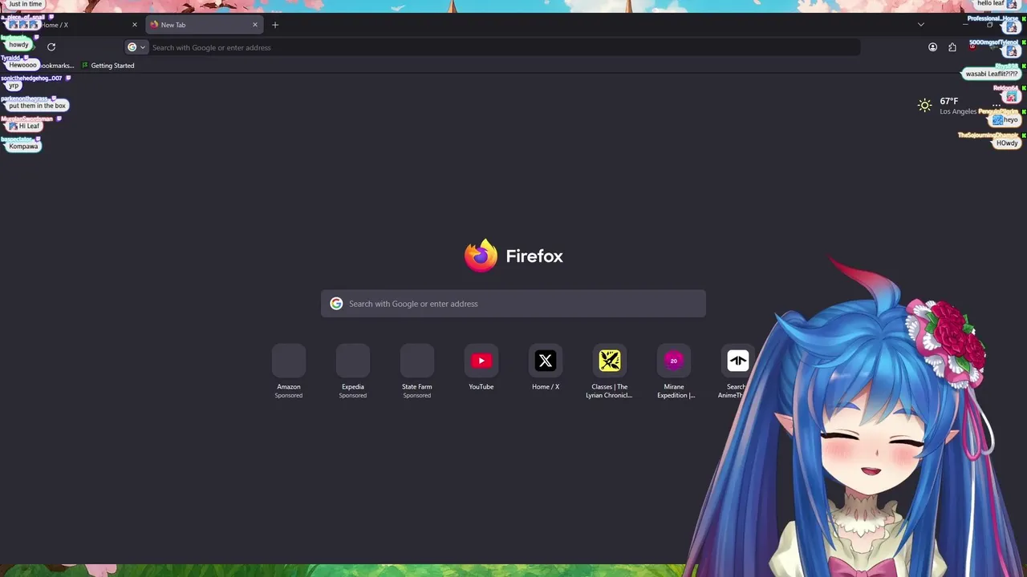Open the Search AnimeTh... shortcut icon
The image size is (1027, 577).
[737, 361]
